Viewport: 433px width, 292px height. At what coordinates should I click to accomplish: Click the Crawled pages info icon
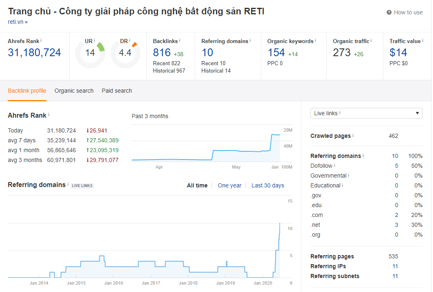(353, 135)
